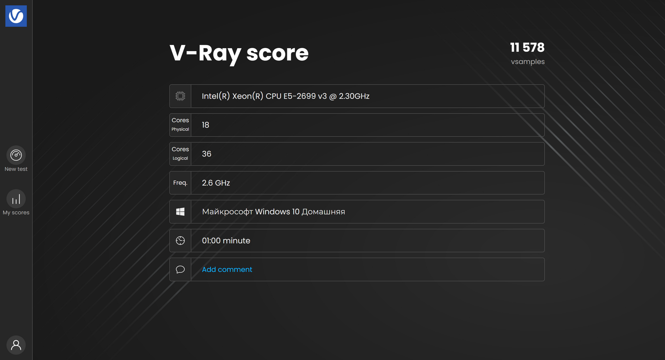Click the clock duration icon

coord(180,240)
